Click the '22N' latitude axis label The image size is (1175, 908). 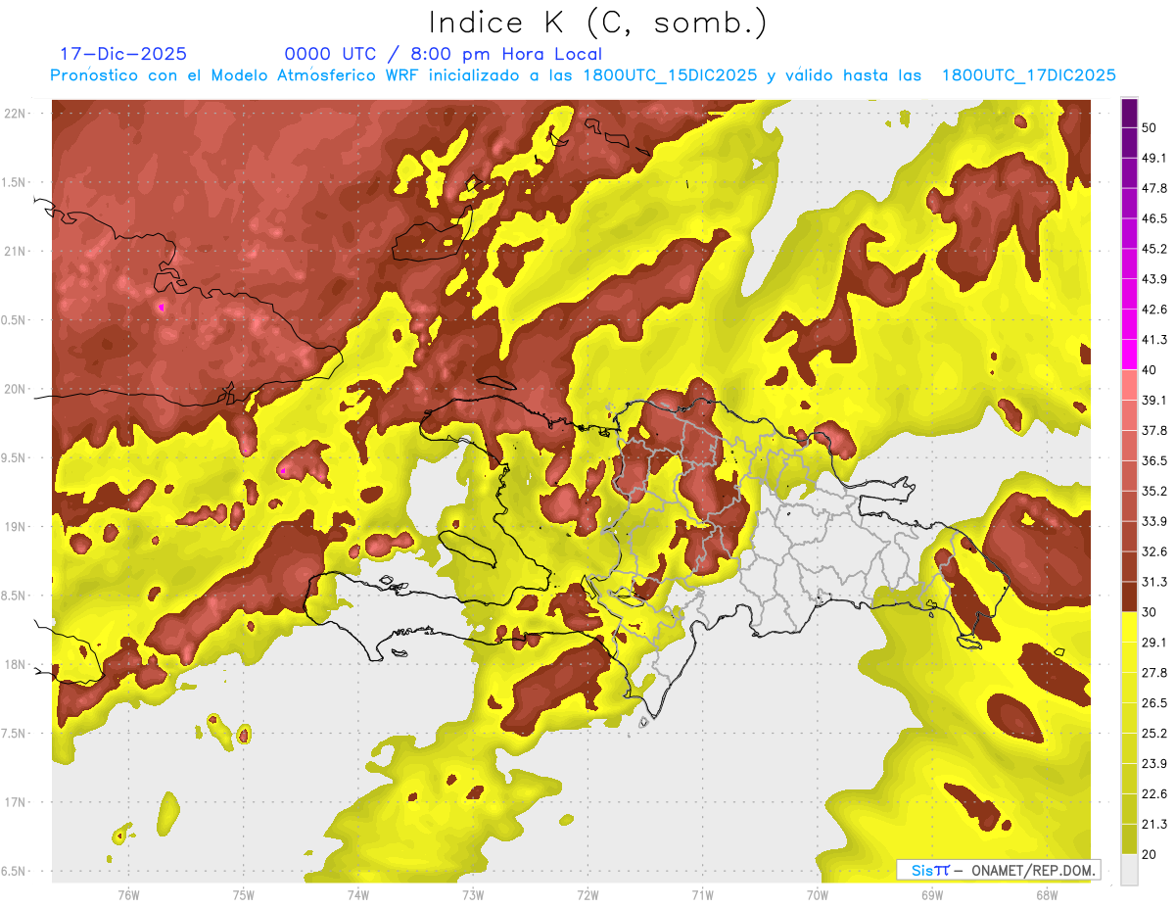(17, 114)
